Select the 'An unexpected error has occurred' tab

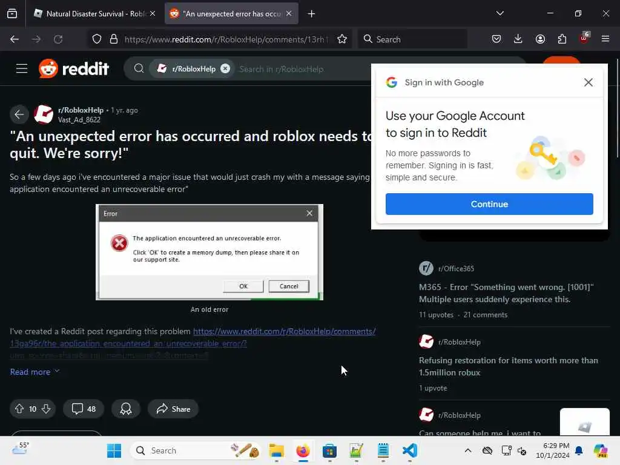231,14
